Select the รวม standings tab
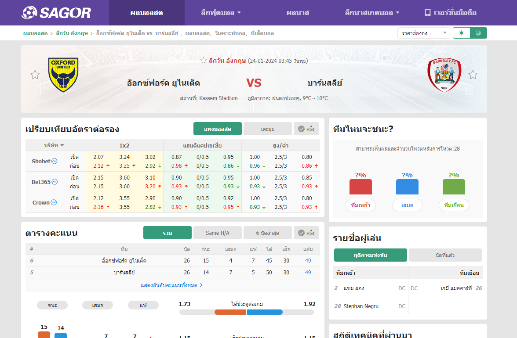 (x=167, y=233)
